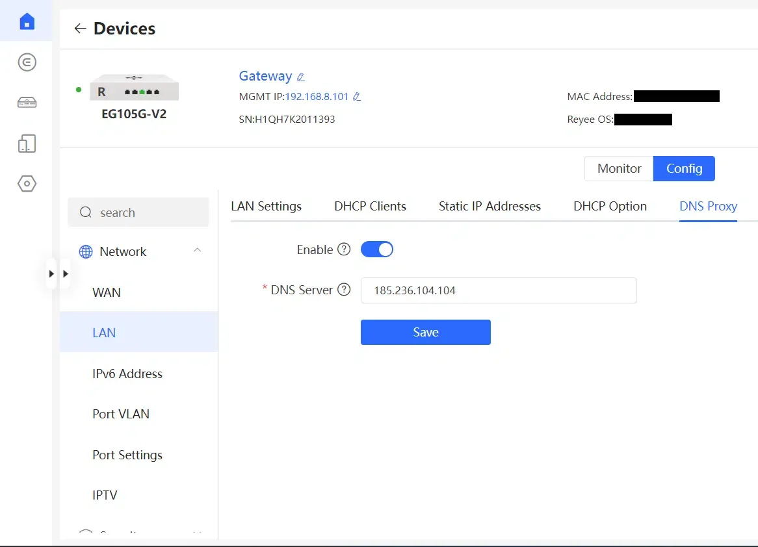Image resolution: width=758 pixels, height=547 pixels.
Task: Select the Static IP Addresses tab
Action: coord(490,207)
